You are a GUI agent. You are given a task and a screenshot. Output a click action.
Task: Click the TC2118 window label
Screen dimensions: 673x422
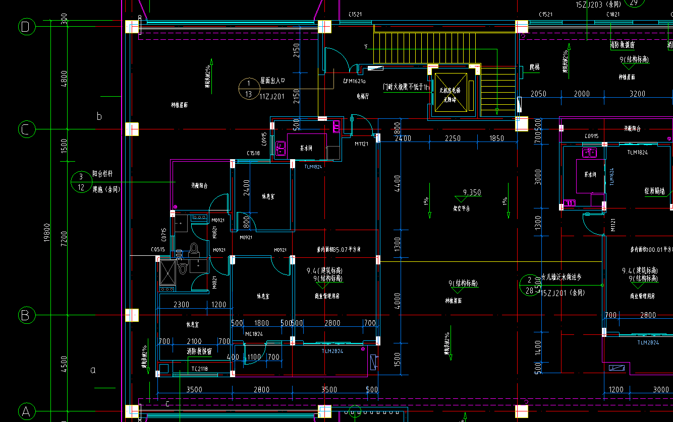199,369
